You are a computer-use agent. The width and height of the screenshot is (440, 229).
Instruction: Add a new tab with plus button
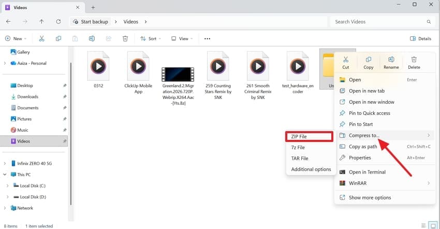[93, 8]
